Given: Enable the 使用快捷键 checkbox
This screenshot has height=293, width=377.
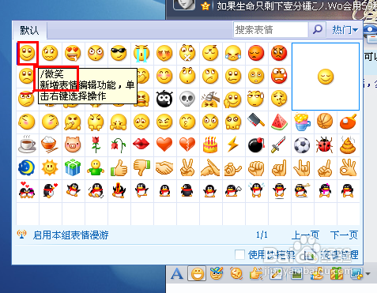Looking at the screenshot, I should 239,254.
